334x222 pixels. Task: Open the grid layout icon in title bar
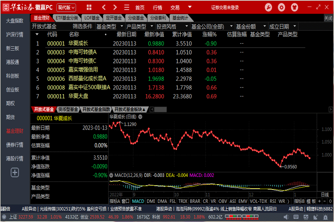point(89,7)
